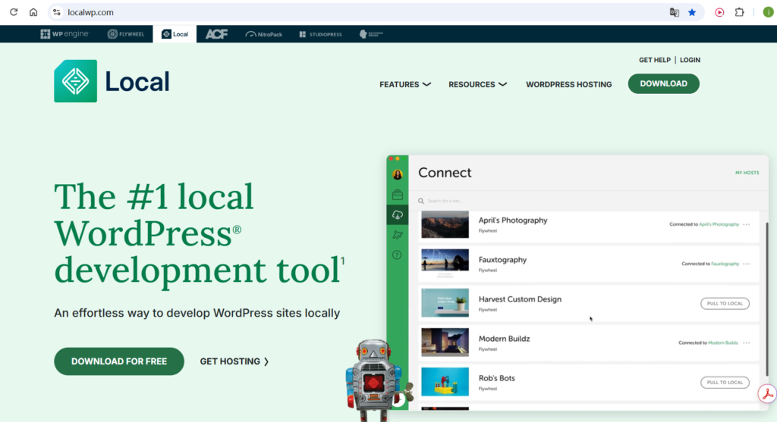Image resolution: width=777 pixels, height=422 pixels.
Task: Open April's Photography thumbnail
Action: 445,224
